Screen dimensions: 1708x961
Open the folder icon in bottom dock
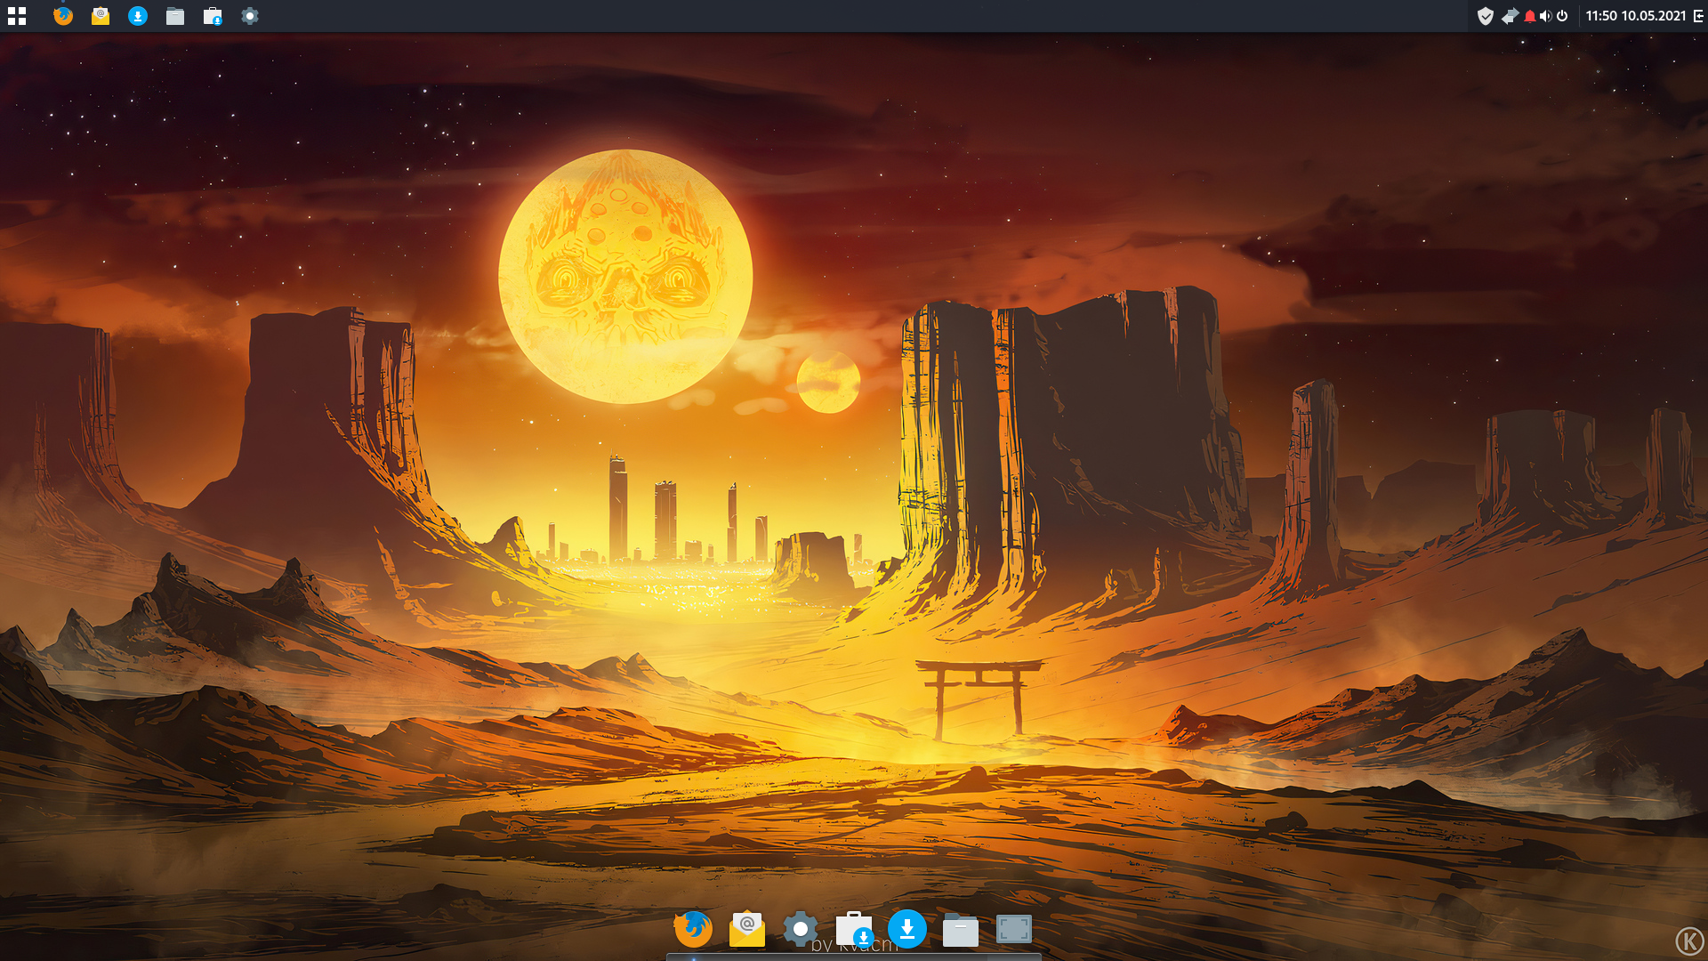pos(961,931)
